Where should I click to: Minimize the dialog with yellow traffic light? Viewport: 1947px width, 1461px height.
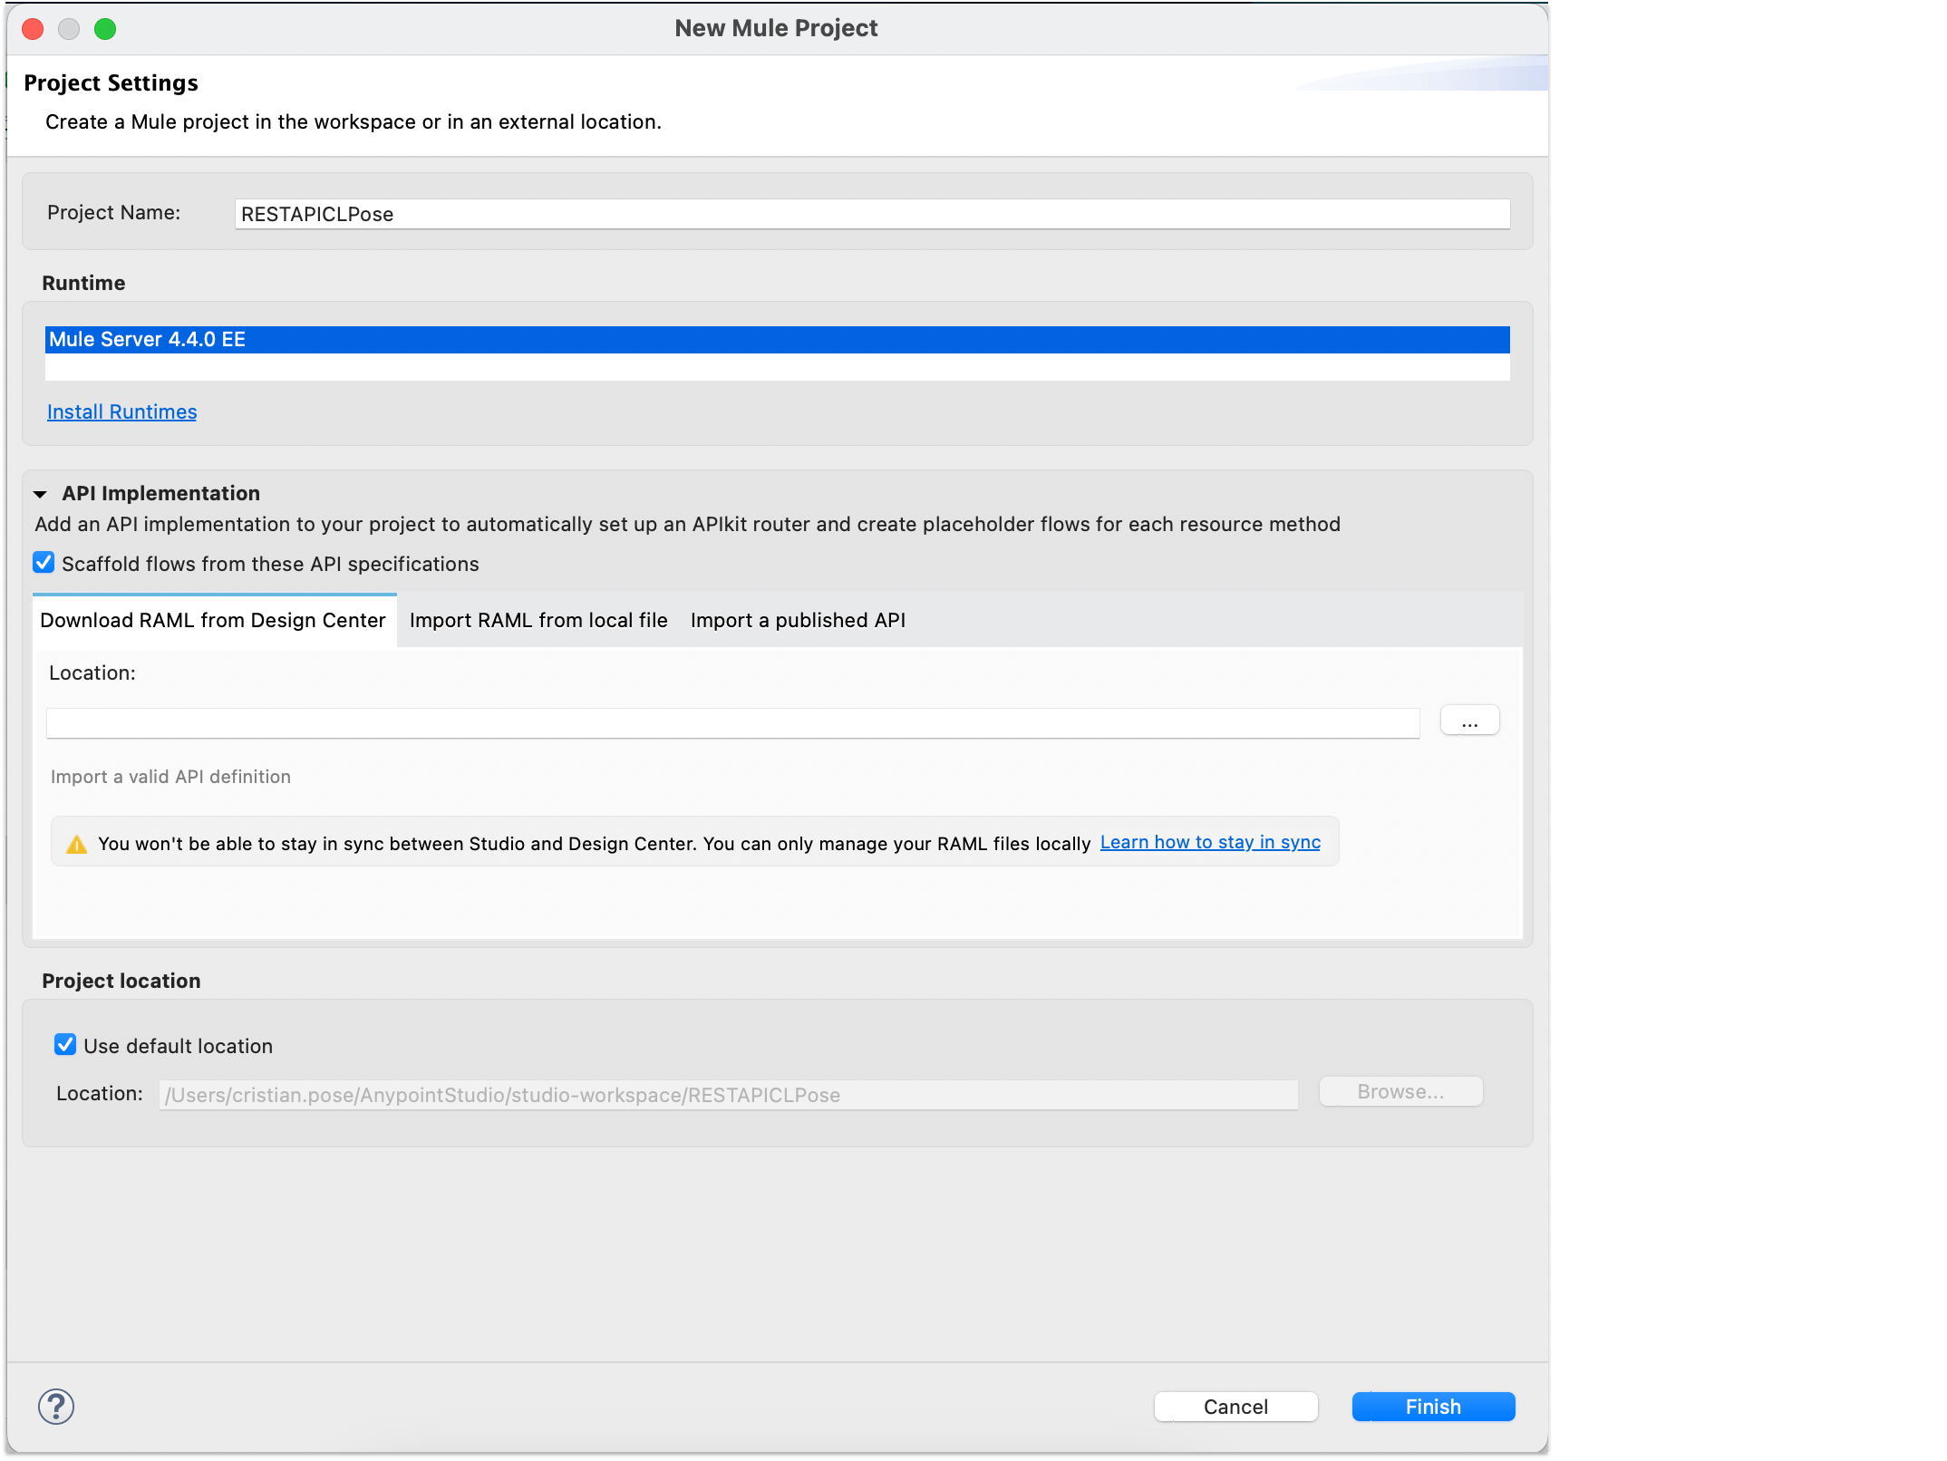click(69, 29)
